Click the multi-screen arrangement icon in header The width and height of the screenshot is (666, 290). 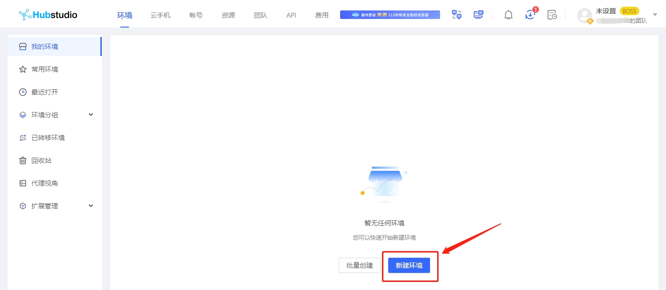click(x=479, y=15)
